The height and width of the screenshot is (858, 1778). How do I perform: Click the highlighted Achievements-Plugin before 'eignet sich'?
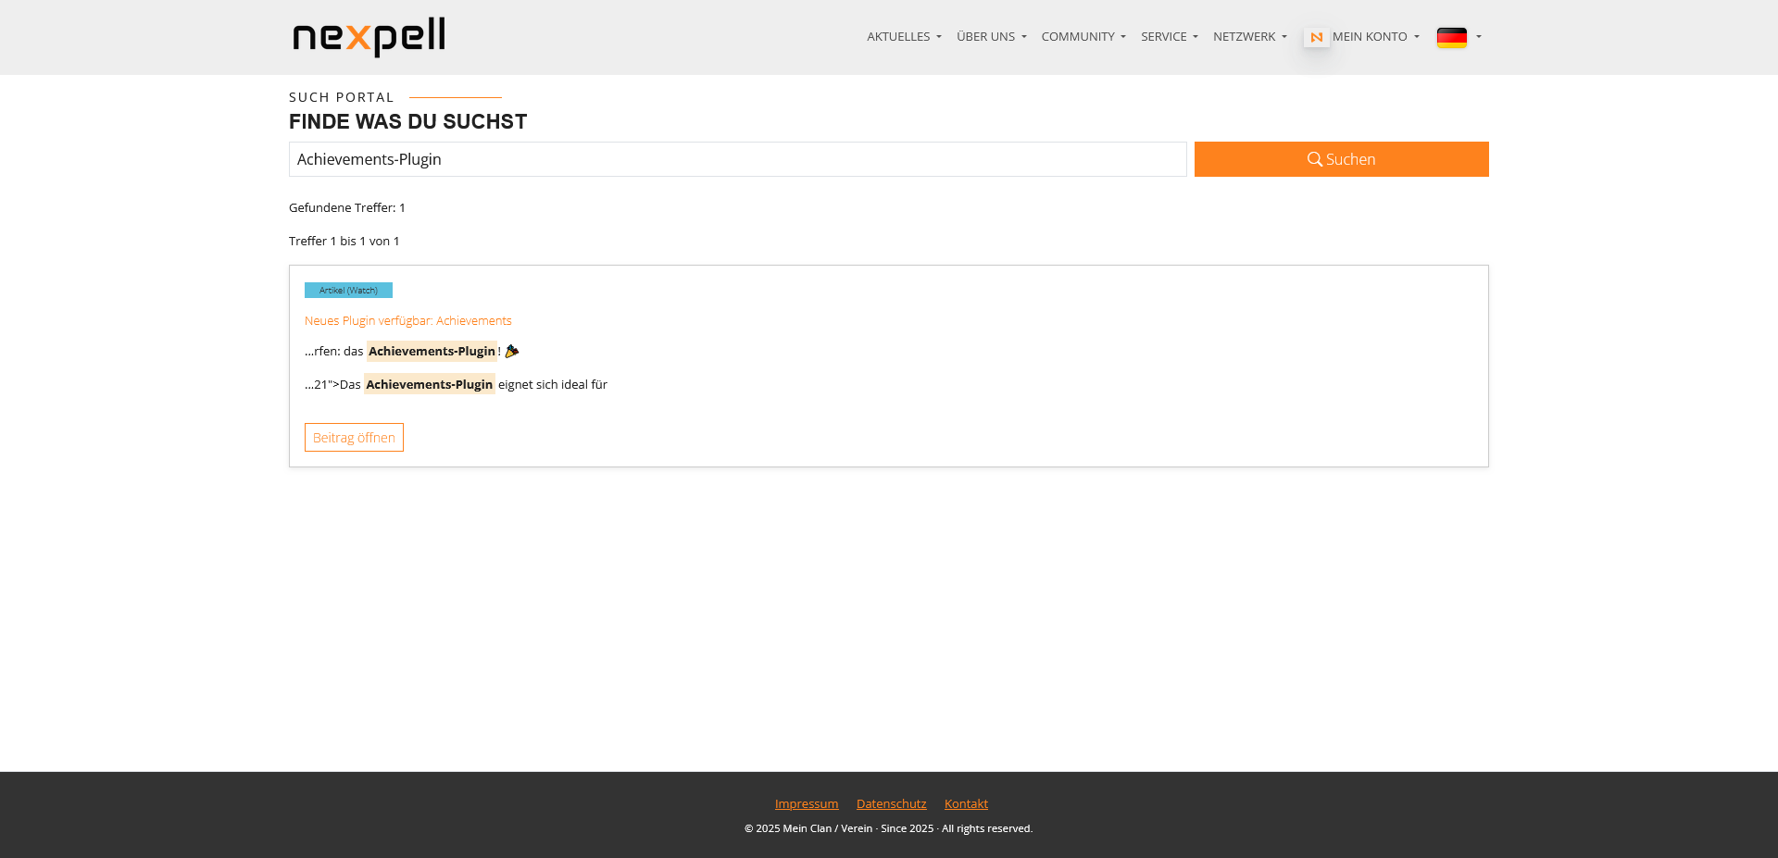(x=429, y=385)
